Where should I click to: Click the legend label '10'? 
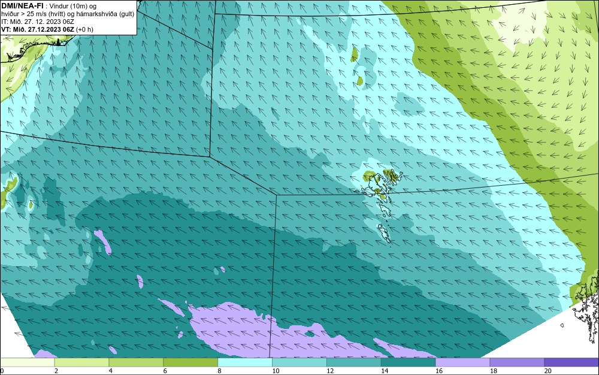coord(276,371)
